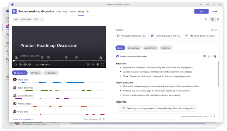Switch to the Files tab

[65, 12]
